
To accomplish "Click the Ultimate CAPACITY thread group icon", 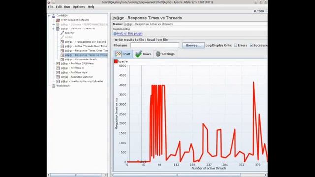I will pos(58,29).
